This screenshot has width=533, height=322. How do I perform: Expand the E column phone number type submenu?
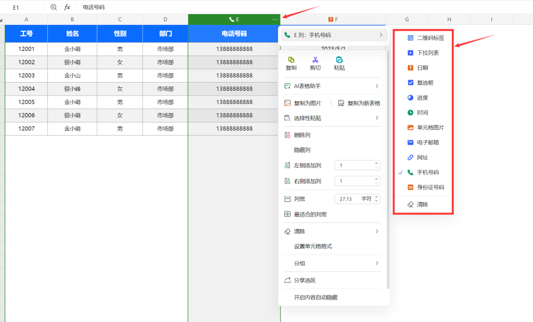pyautogui.click(x=333, y=35)
